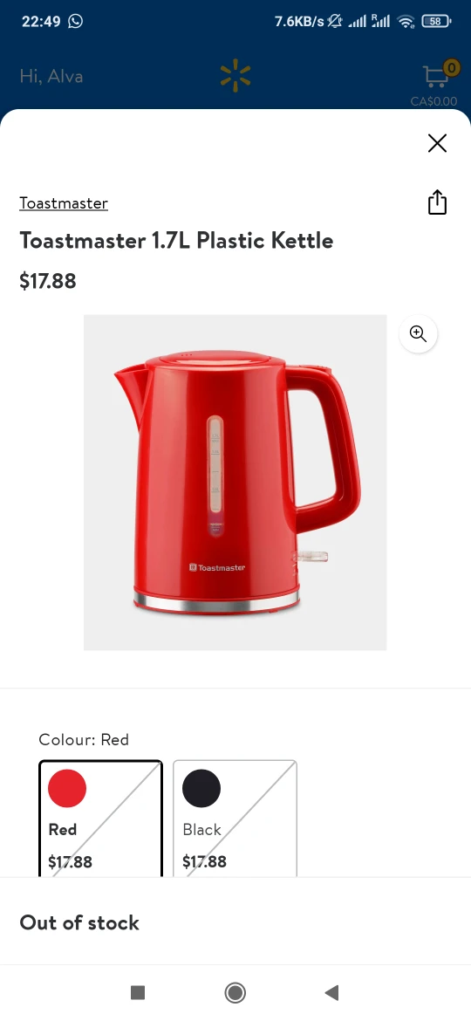This screenshot has width=471, height=1021.
Task: Click the black circle colour swatch
Action: click(201, 788)
